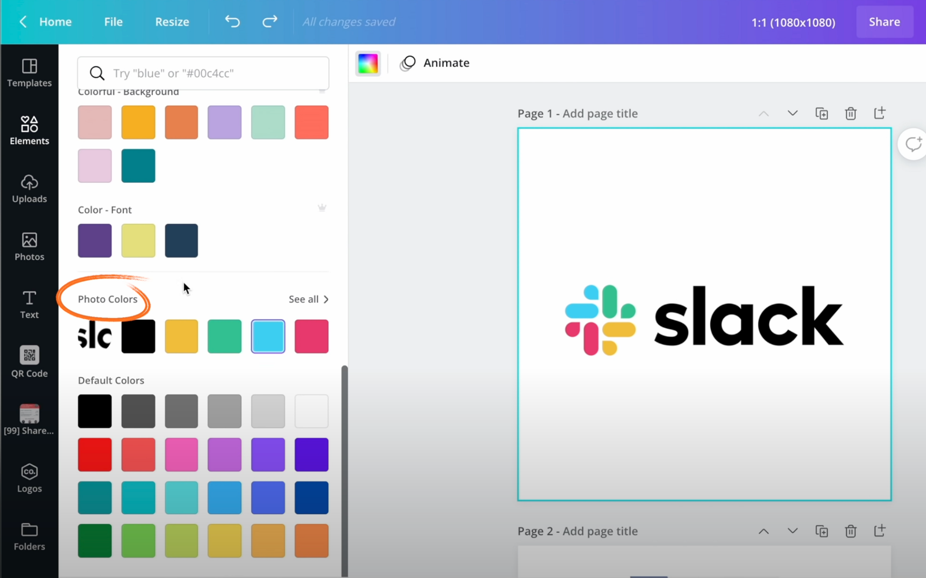The height and width of the screenshot is (578, 926).
Task: Open the Text sidebar panel
Action: tap(29, 305)
